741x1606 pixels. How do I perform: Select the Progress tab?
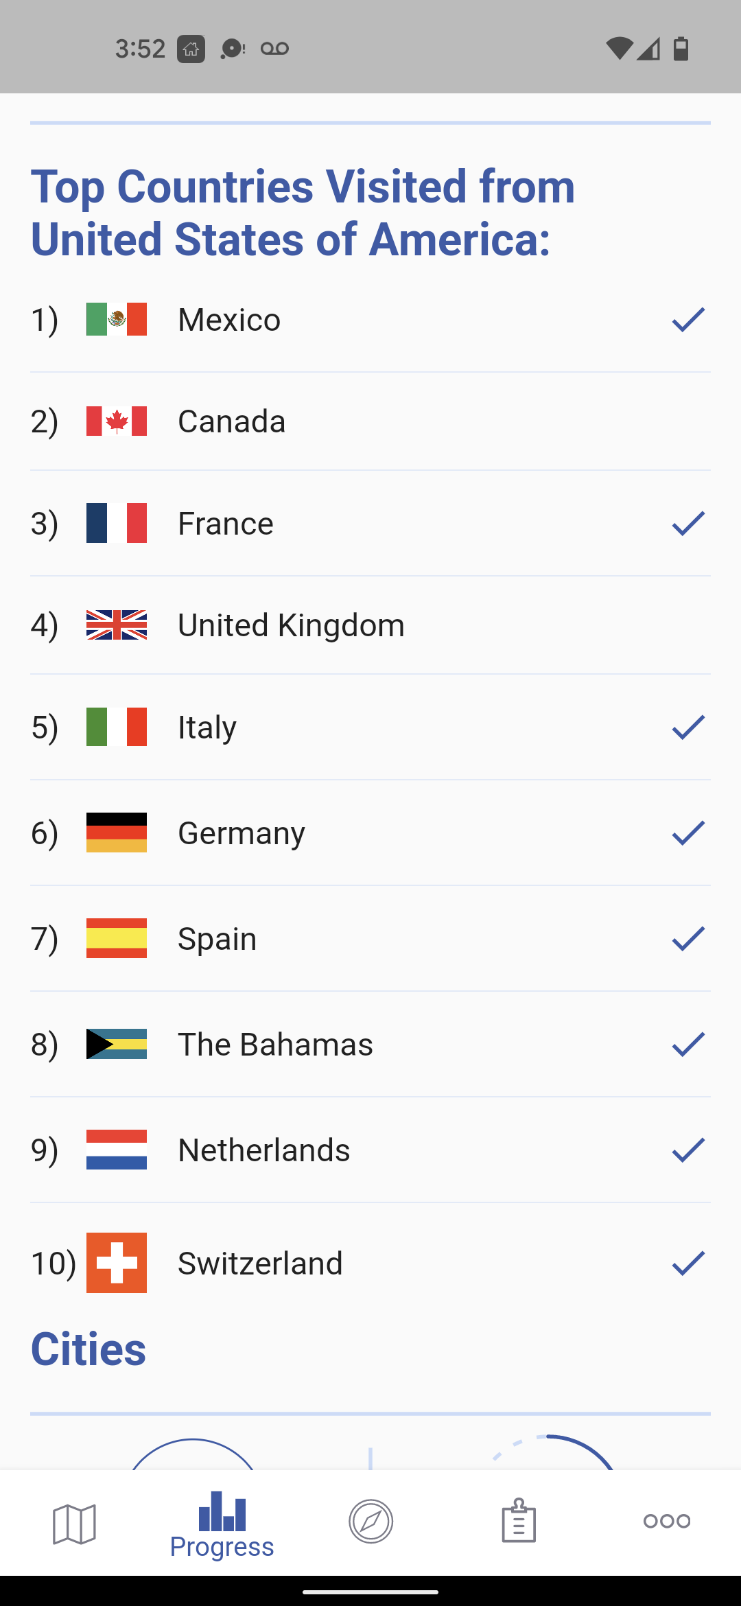(x=222, y=1524)
